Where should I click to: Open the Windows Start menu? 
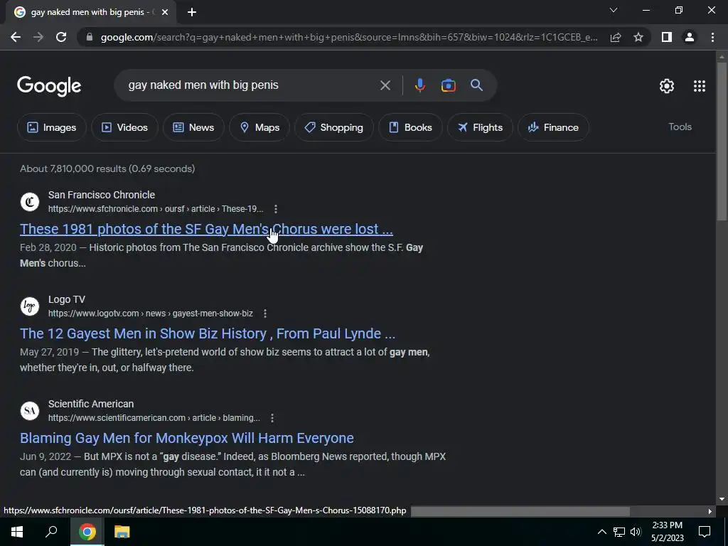(x=17, y=532)
